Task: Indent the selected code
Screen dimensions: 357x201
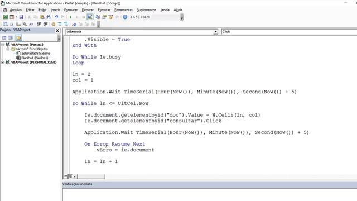Action: tap(39, 24)
